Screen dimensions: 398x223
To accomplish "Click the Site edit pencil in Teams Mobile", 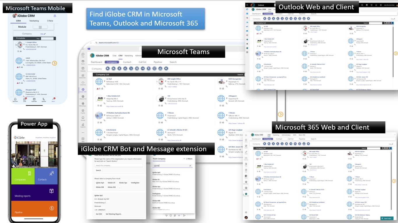I will click(x=45, y=34).
